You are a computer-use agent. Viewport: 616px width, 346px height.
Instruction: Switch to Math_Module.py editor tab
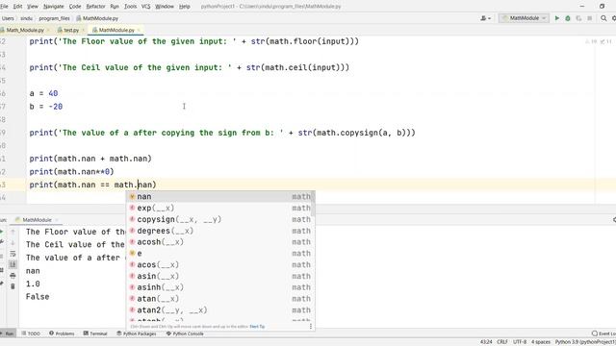pyautogui.click(x=24, y=30)
